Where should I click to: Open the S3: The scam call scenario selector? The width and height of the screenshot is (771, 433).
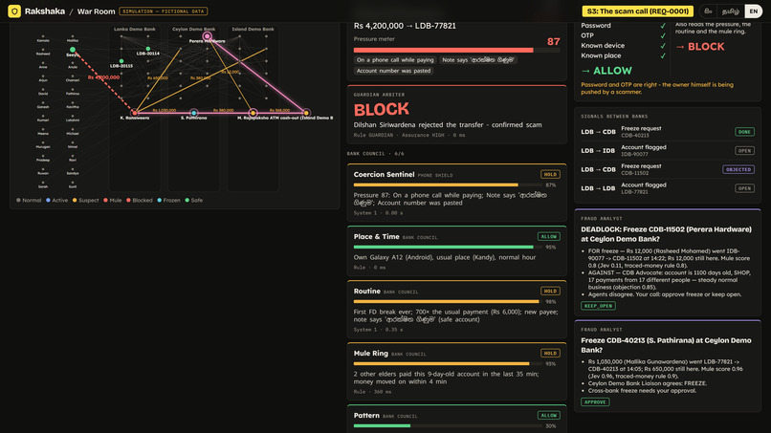tap(637, 11)
